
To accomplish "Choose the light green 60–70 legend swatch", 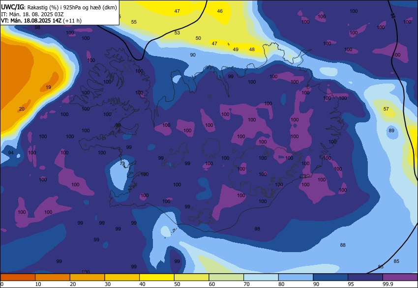I will coord(226,277).
